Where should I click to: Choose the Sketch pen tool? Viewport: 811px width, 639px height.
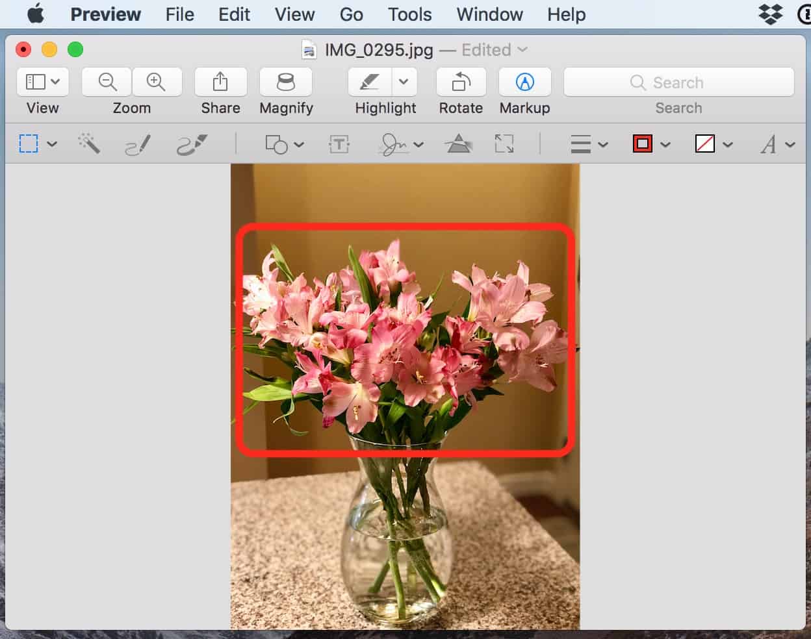tap(138, 144)
